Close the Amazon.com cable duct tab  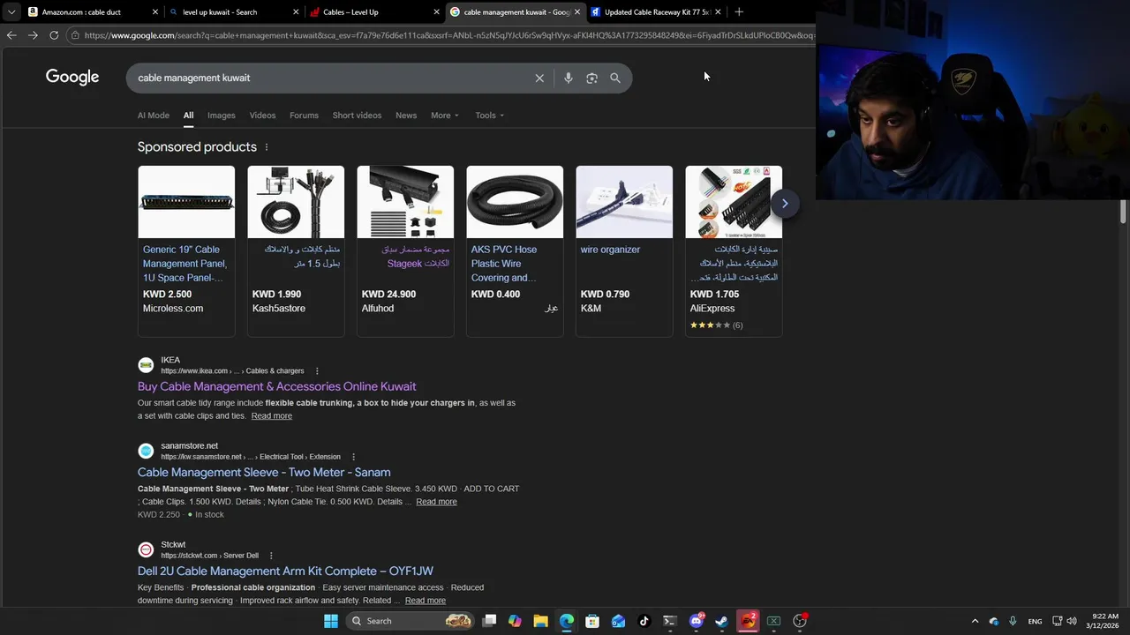click(x=155, y=12)
